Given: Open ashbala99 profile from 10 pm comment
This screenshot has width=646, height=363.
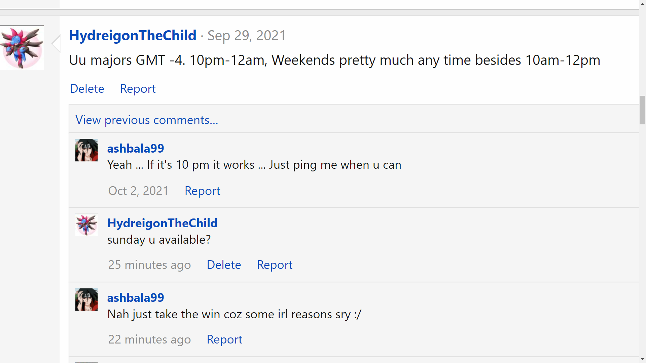Looking at the screenshot, I should [x=136, y=148].
